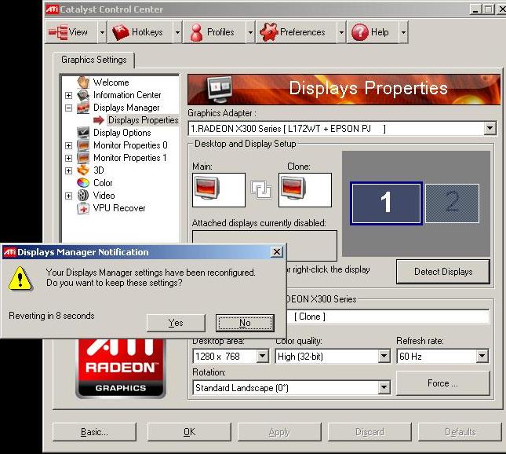Expand the Information Center node

(x=68, y=95)
